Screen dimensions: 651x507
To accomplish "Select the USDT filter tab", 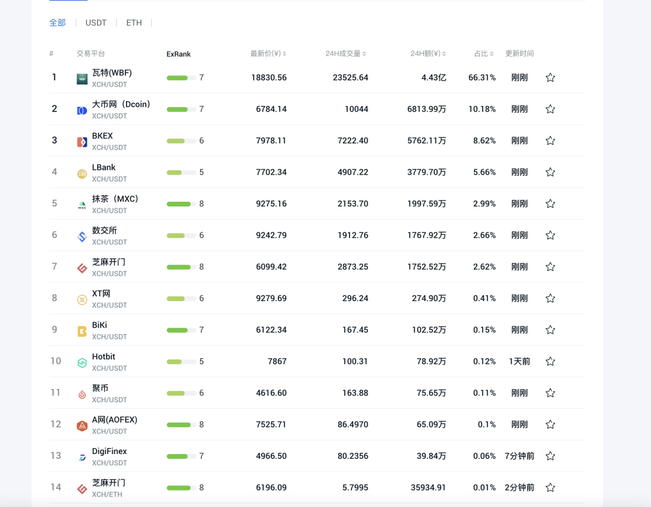I will click(x=96, y=23).
